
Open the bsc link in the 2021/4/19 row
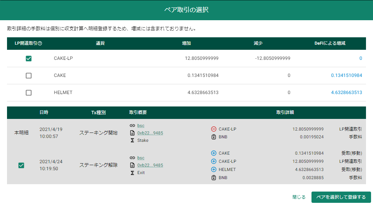141,126
